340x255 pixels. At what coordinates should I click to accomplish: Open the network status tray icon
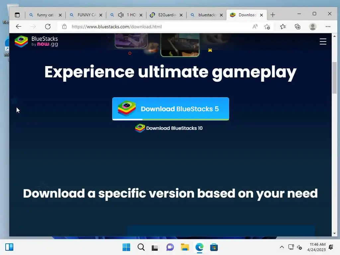[x=291, y=247]
